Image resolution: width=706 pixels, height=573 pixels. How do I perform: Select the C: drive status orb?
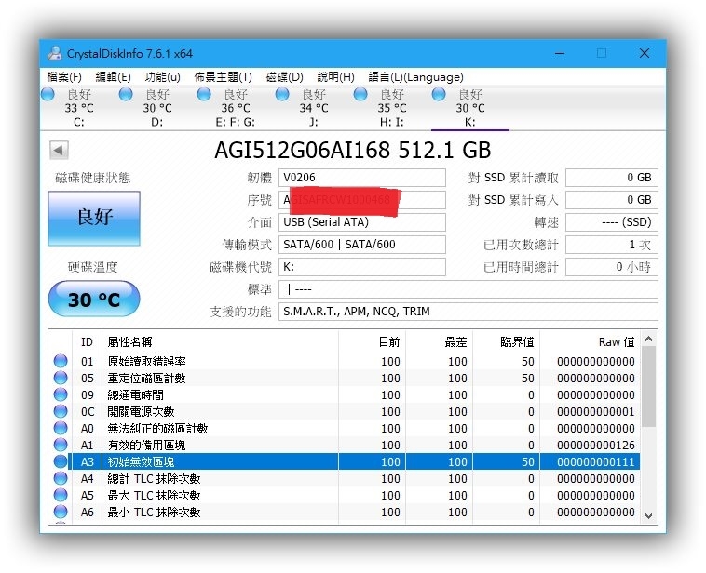(48, 94)
